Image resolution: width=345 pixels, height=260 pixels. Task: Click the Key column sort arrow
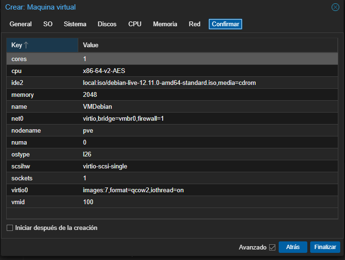coord(26,45)
